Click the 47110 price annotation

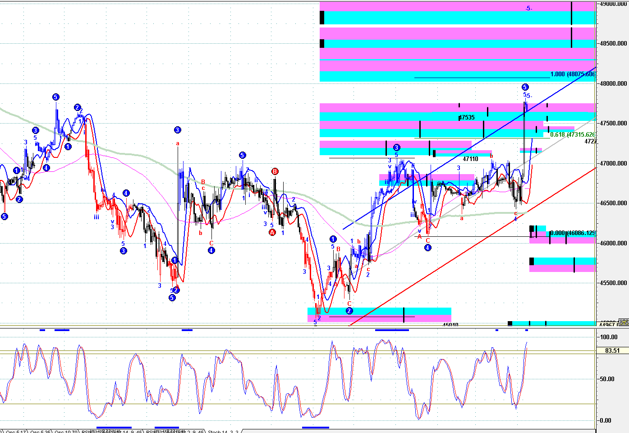click(x=470, y=159)
